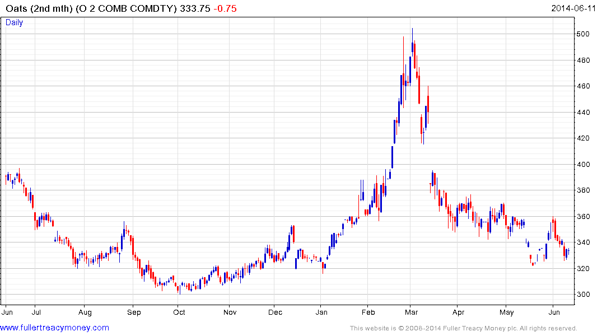Image resolution: width=602 pixels, height=336 pixels.
Task: Click the 400 price axis label
Action: (583, 164)
